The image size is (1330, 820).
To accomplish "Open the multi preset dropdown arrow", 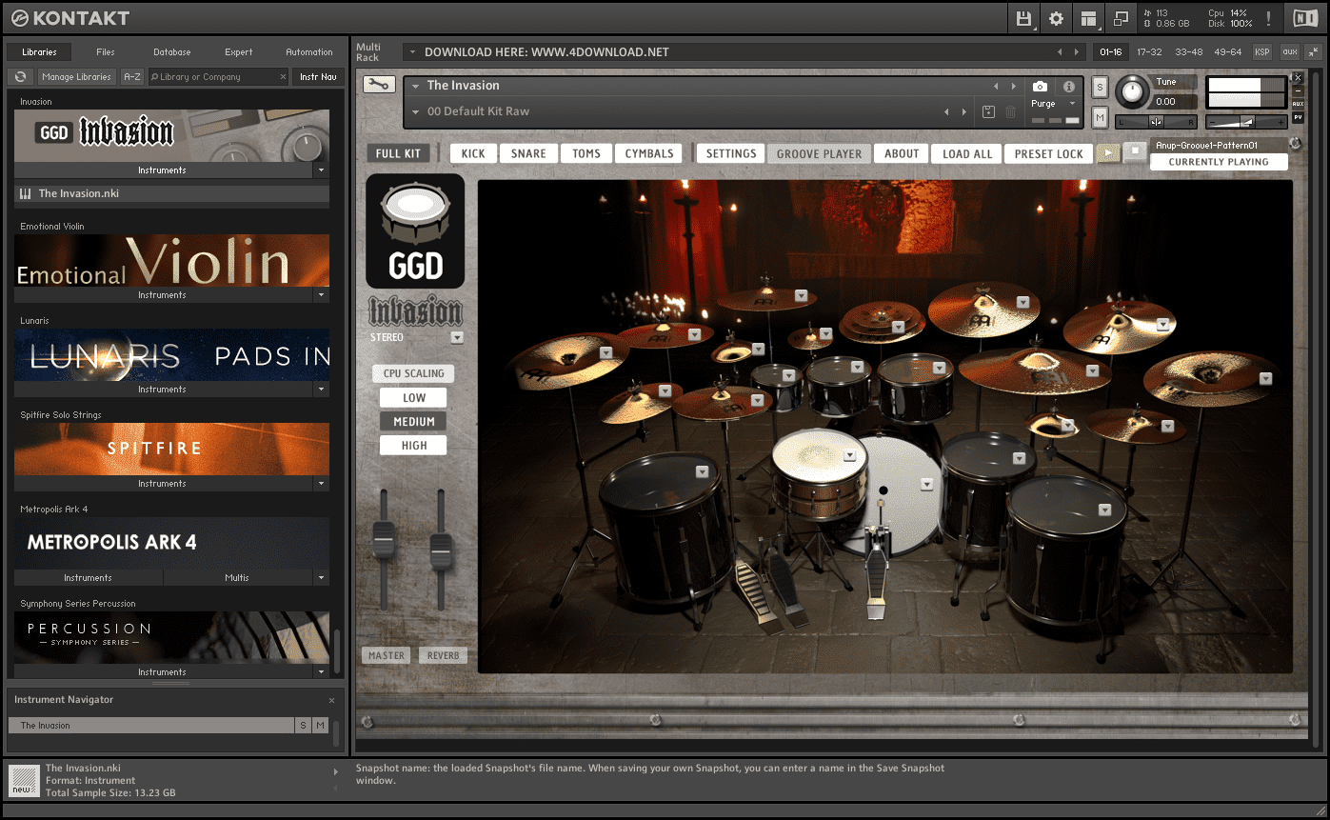I will pyautogui.click(x=412, y=52).
